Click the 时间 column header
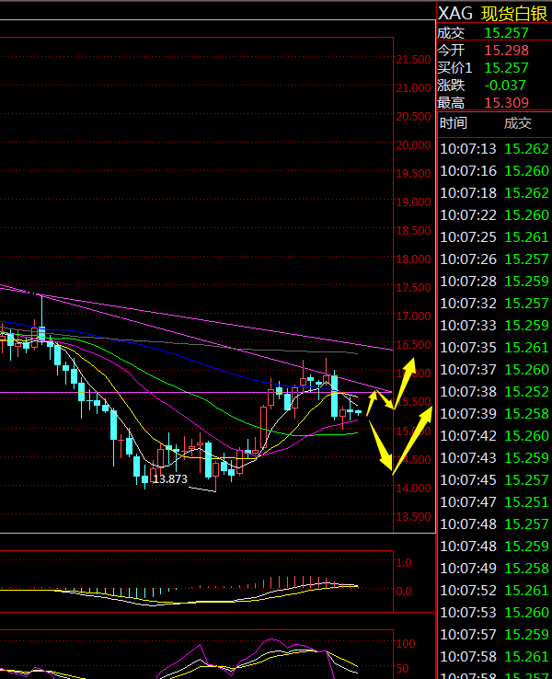Screen dimensions: 552x679 click(x=453, y=122)
